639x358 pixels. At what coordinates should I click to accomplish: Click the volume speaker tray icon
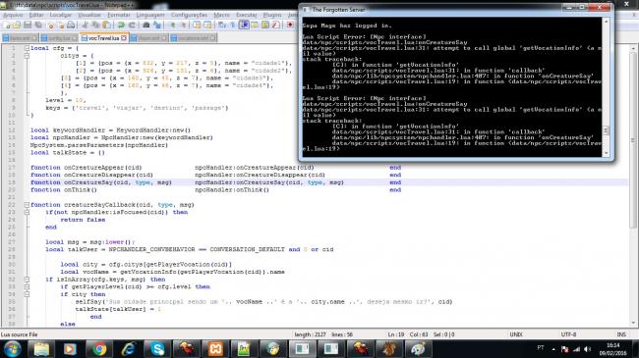point(587,349)
